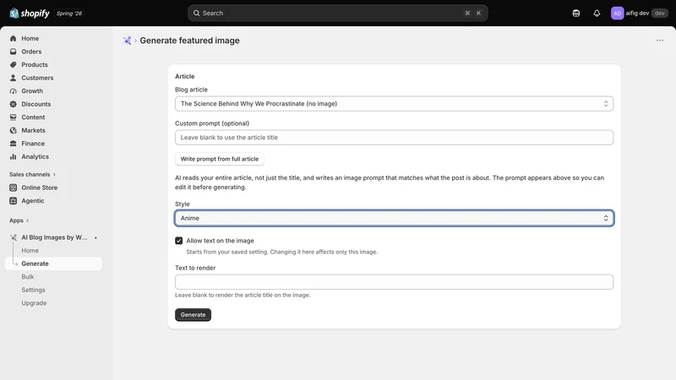Viewport: 676px width, 380px height.
Task: Click the Analytics bar chart icon
Action: [x=13, y=157]
